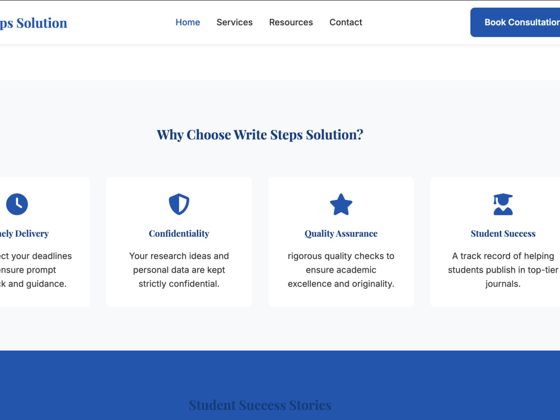560x420 pixels.
Task: Open the Home nav link
Action: [x=188, y=22]
